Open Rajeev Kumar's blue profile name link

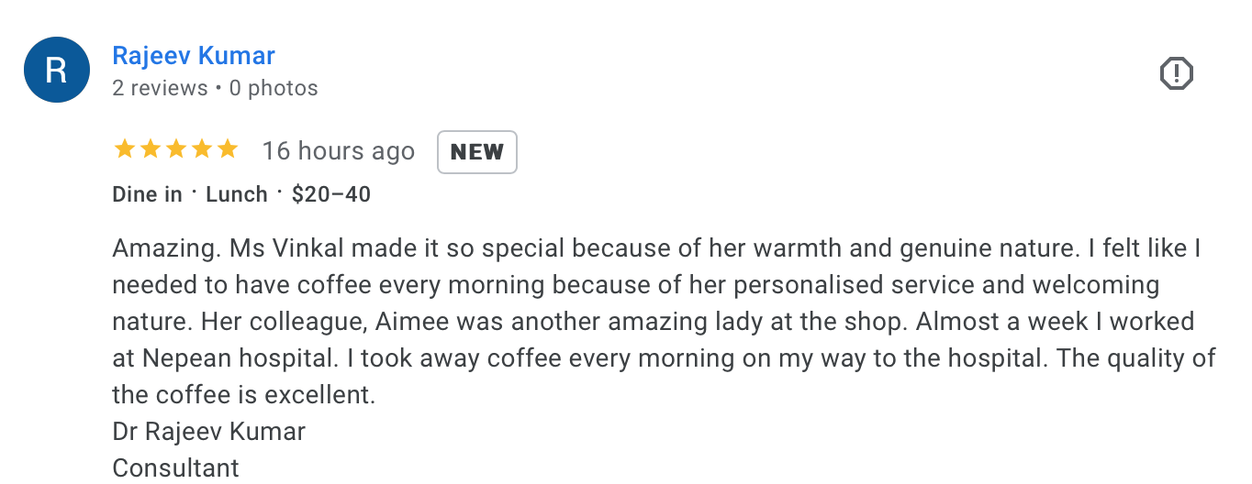193,56
